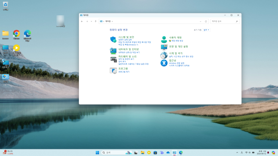Click the Windows Start button in taskbar
Screen dimensions: 278x156
[97, 152]
